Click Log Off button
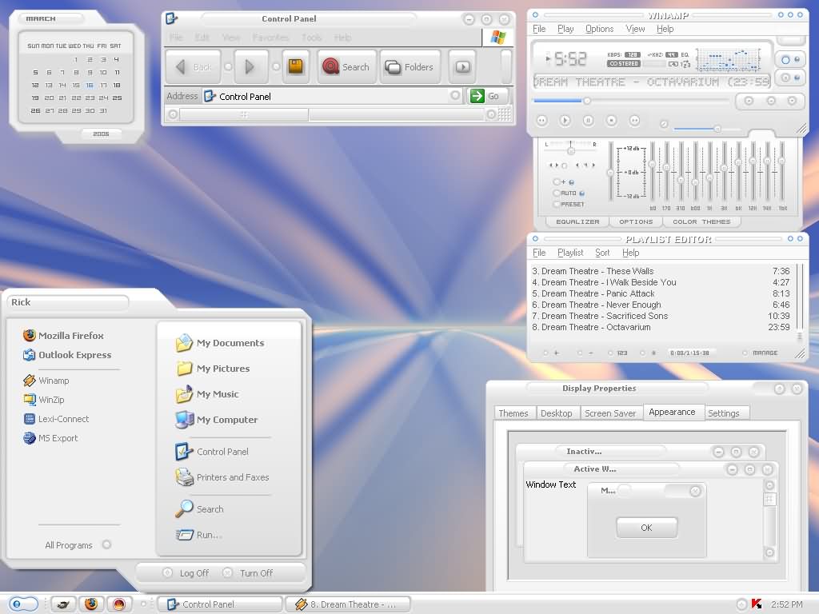The image size is (819, 614). tap(186, 572)
